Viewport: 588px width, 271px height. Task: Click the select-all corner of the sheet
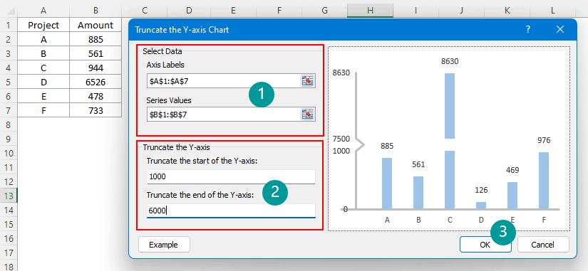tap(9, 11)
